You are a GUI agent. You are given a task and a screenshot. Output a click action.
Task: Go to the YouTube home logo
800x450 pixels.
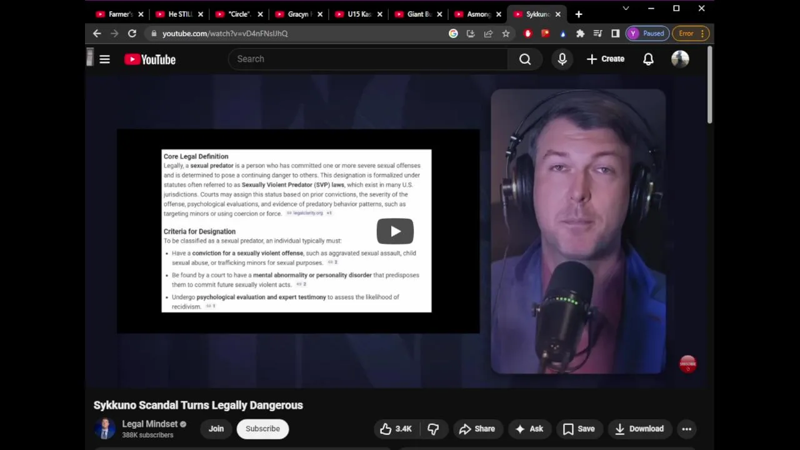[x=150, y=59]
